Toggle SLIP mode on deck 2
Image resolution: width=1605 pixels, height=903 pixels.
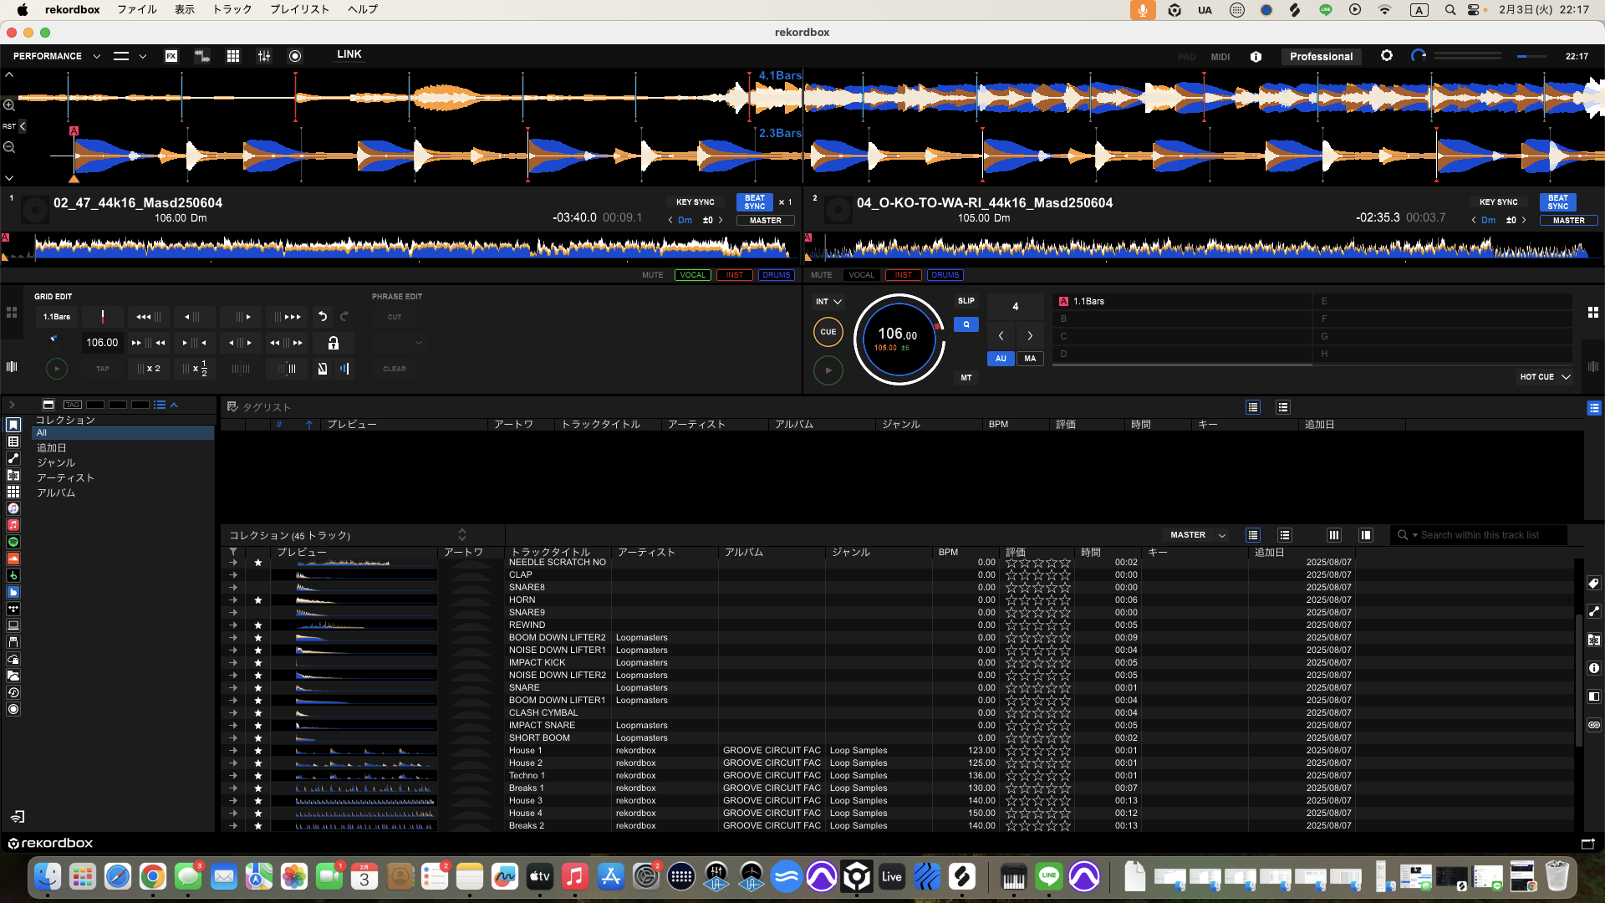pyautogui.click(x=966, y=301)
